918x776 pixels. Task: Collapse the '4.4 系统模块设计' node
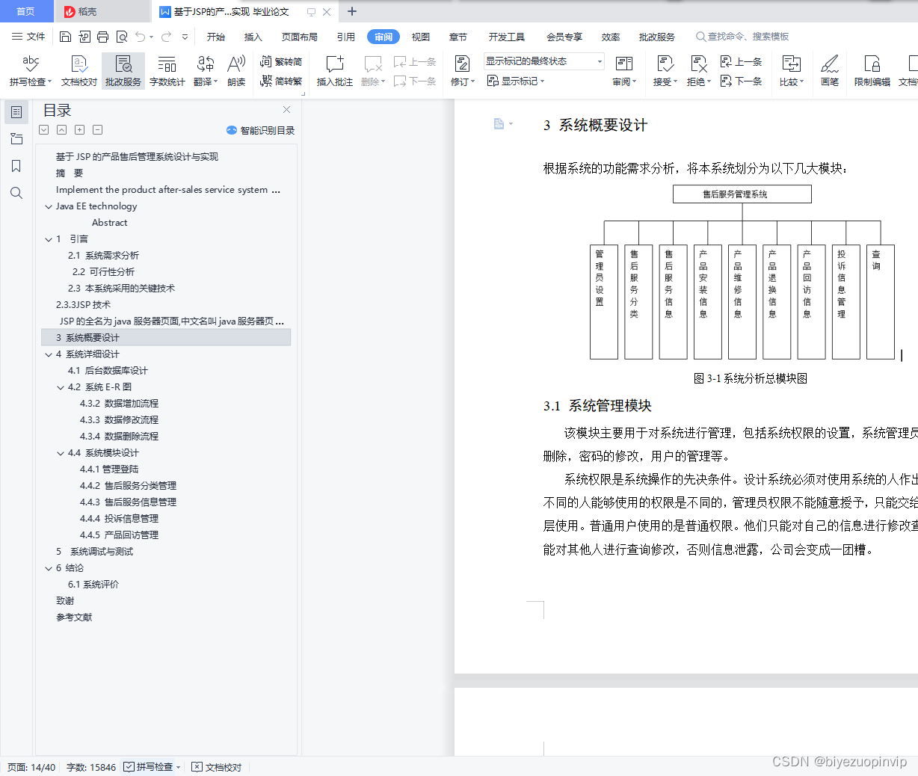[61, 454]
